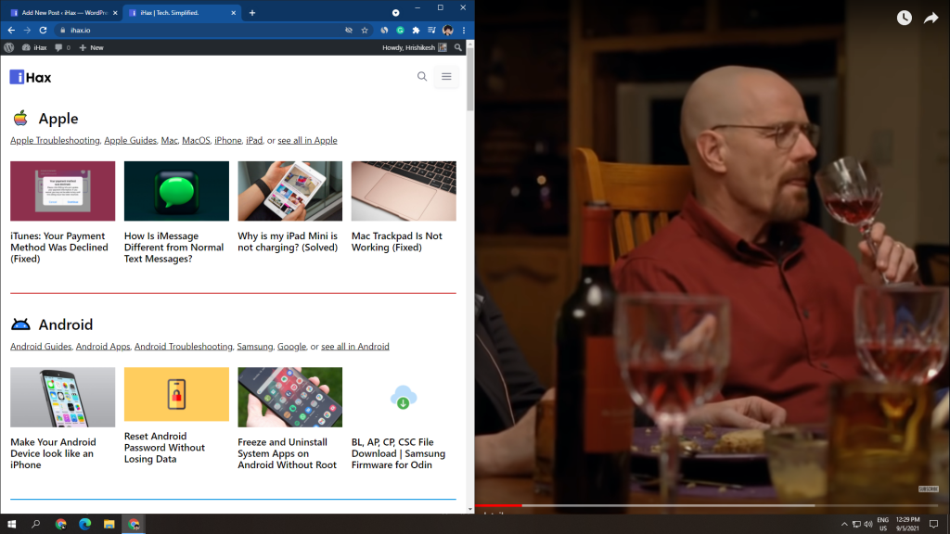
Task: Go back in the browser
Action: (x=11, y=30)
